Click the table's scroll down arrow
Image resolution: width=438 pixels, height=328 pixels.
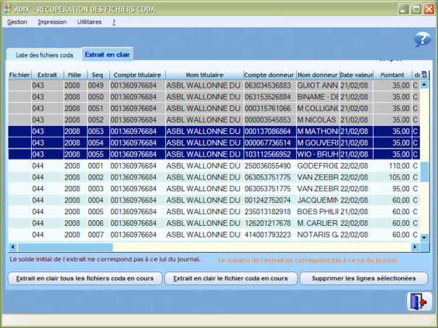(x=425, y=237)
